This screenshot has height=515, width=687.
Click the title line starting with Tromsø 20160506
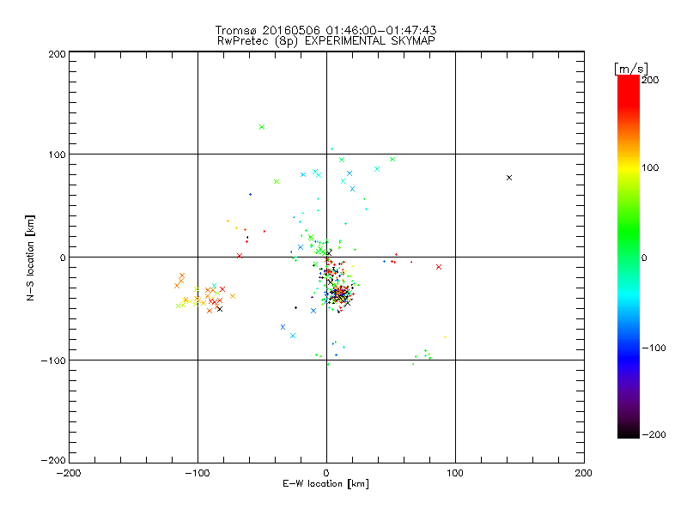[x=325, y=30]
